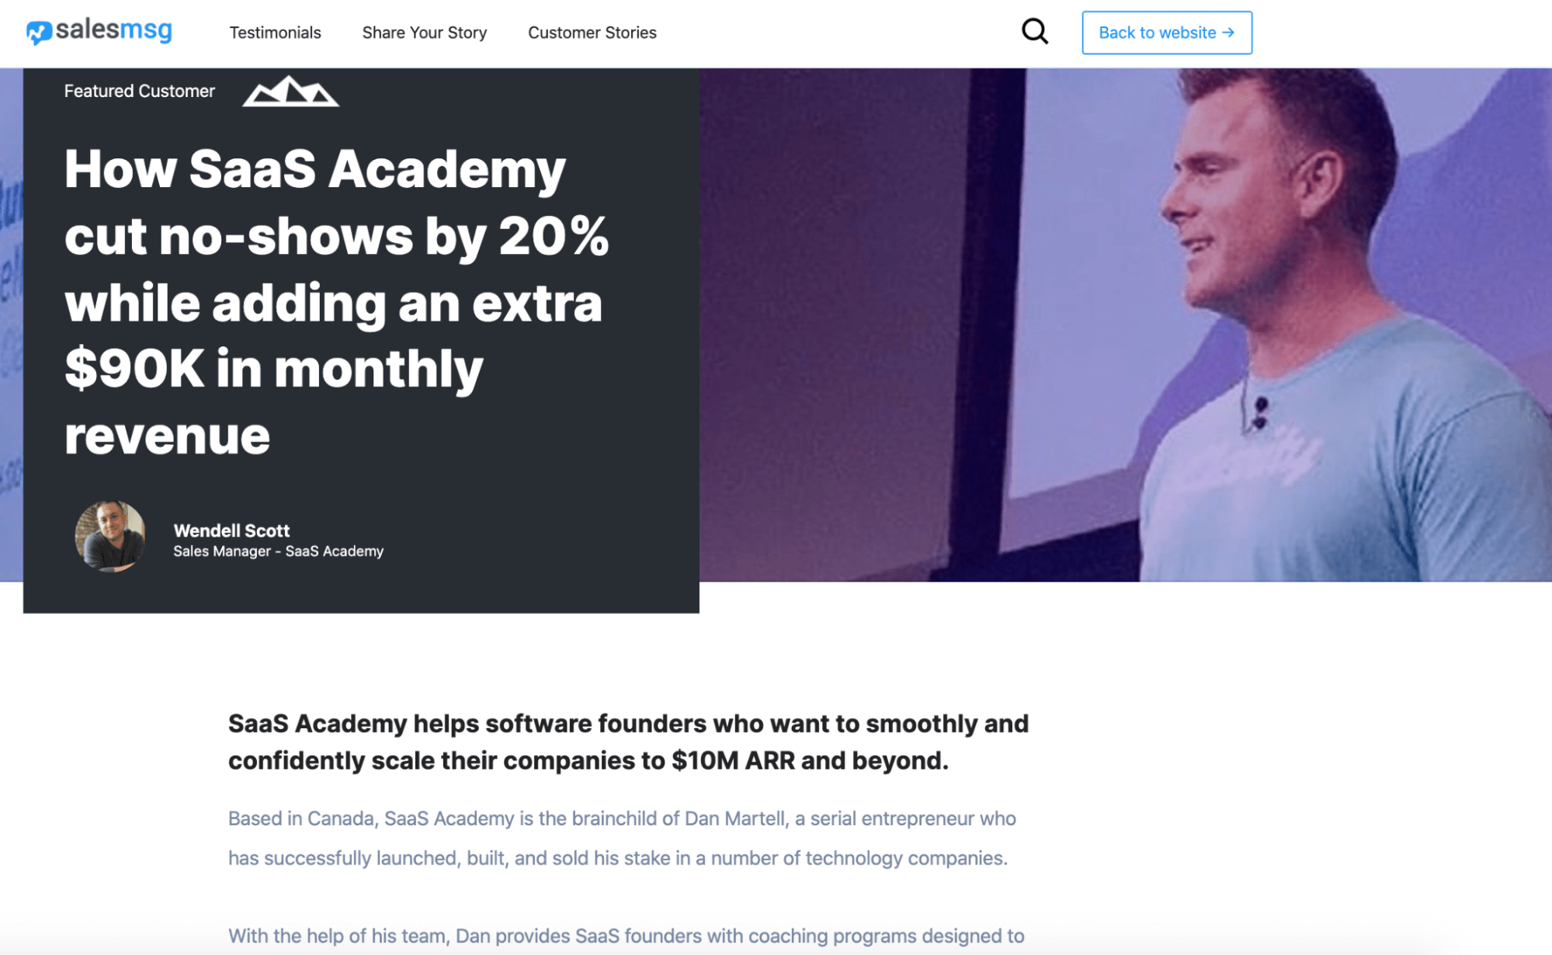1552x955 pixels.
Task: Open the Testimonials menu item
Action: point(275,33)
